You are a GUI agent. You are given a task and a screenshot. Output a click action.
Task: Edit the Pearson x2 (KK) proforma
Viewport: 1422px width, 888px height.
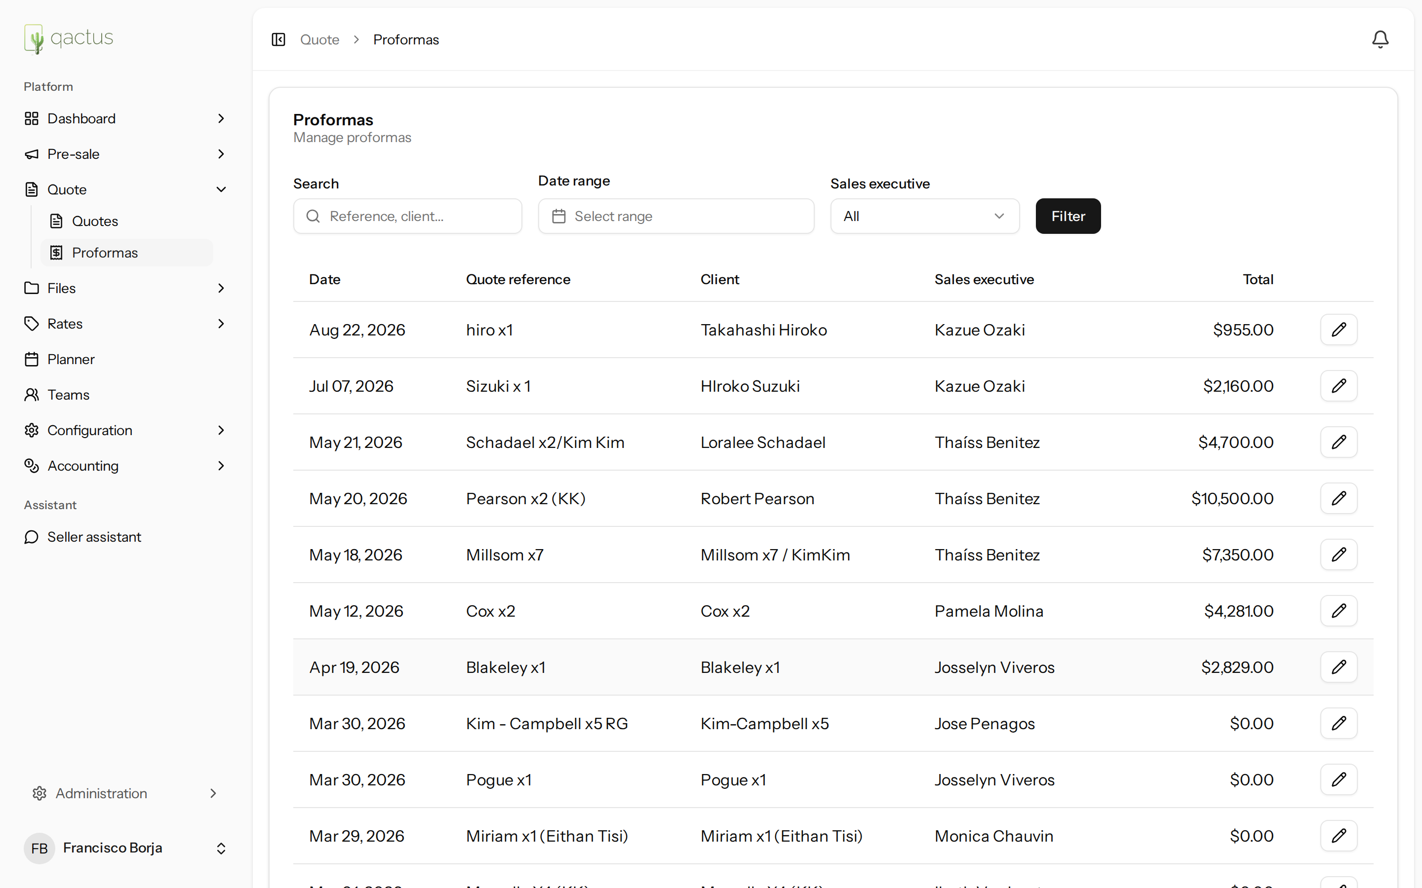click(1339, 499)
